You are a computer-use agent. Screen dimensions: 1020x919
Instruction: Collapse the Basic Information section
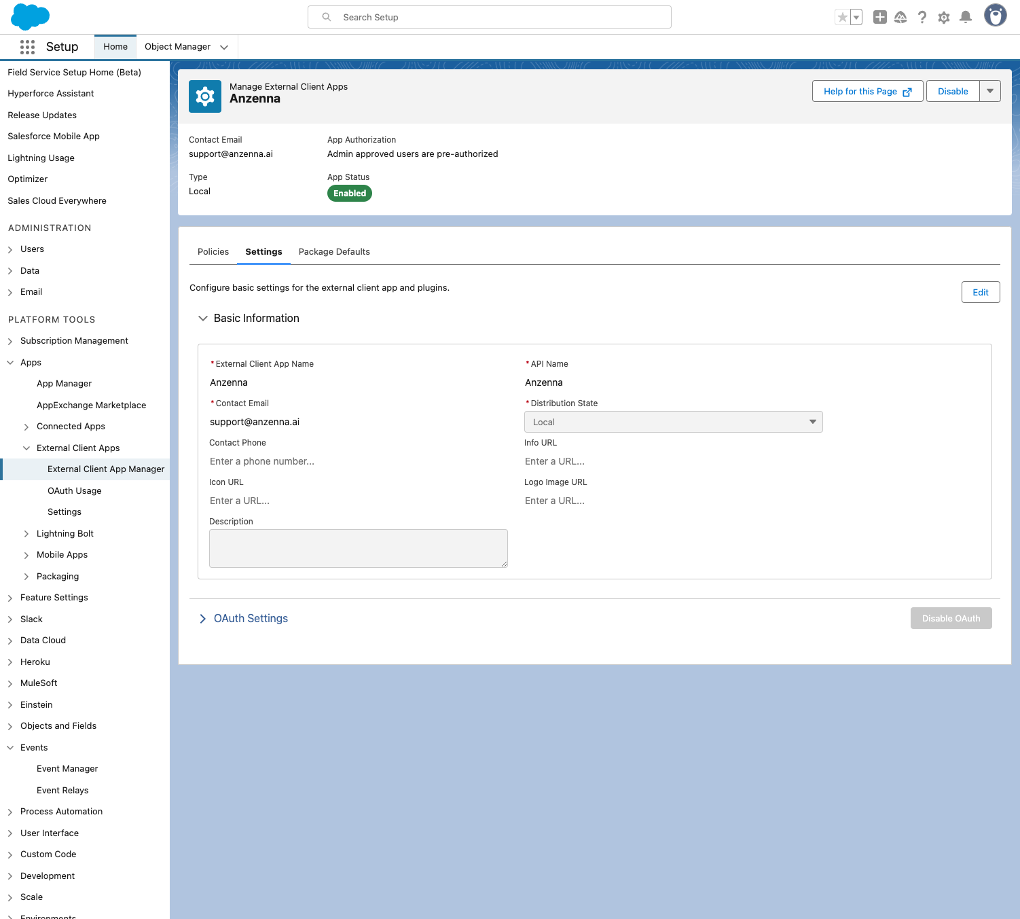click(x=203, y=319)
